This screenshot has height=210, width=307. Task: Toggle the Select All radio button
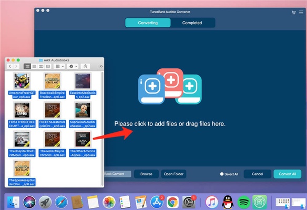[x=222, y=174]
